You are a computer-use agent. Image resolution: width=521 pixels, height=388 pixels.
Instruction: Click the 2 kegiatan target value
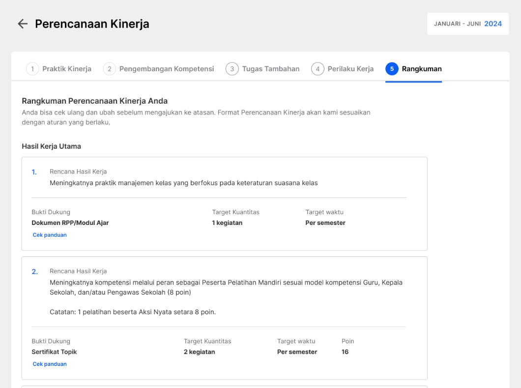tap(200, 352)
